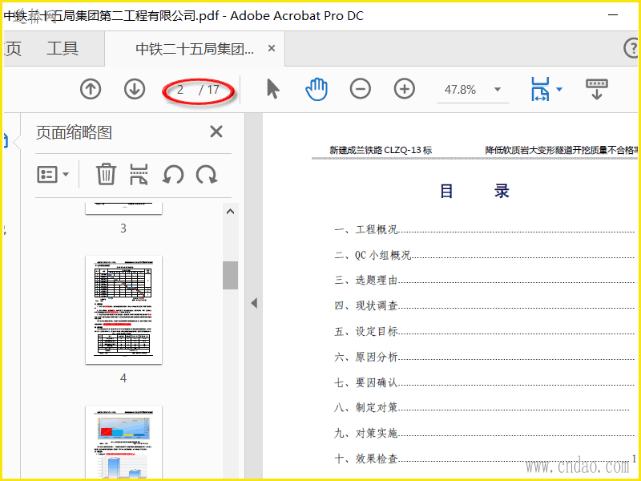Image resolution: width=641 pixels, height=481 pixels.
Task: Expand the page fit options arrow
Action: coord(559,89)
